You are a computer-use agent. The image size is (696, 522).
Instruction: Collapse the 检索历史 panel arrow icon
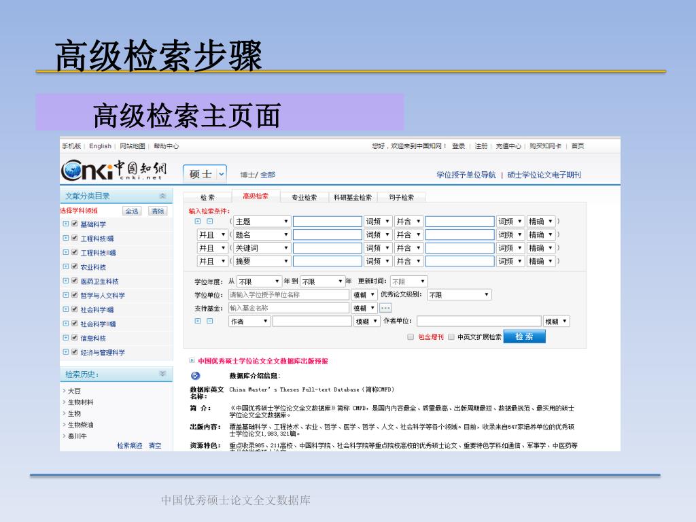click(x=162, y=374)
